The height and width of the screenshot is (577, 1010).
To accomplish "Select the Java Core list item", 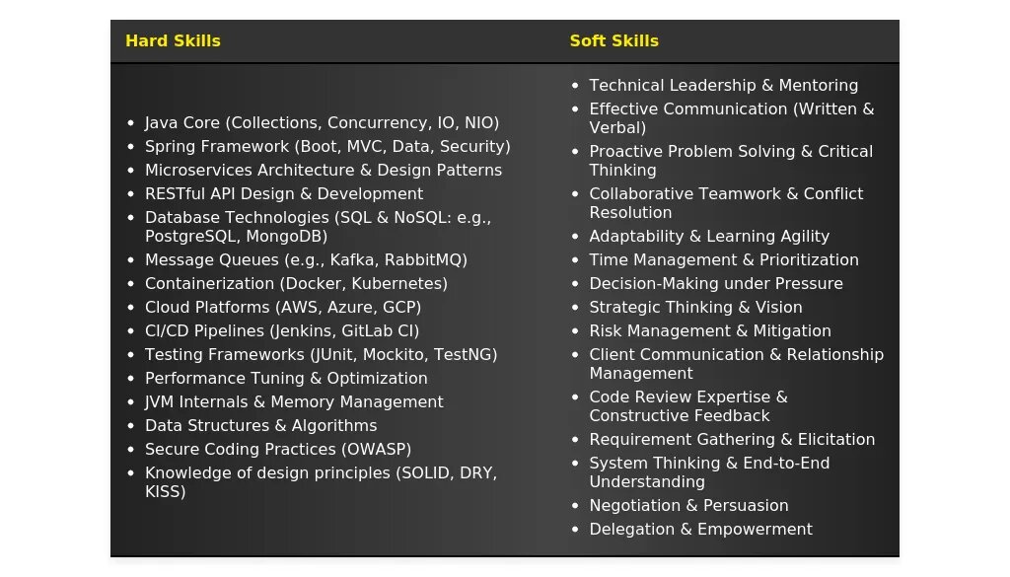I will 323,123.
